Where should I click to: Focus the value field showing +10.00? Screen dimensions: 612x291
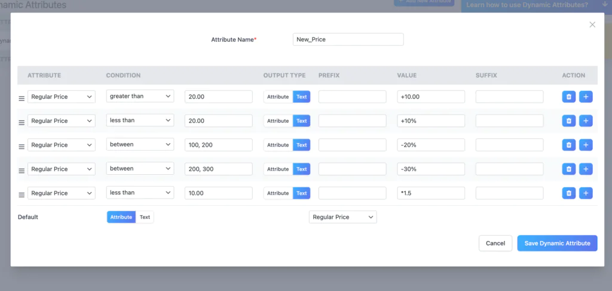pos(430,97)
